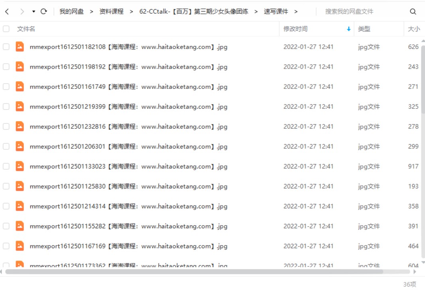Click image icon of mmexport1612501167169
The width and height of the screenshot is (425, 290).
point(20,246)
